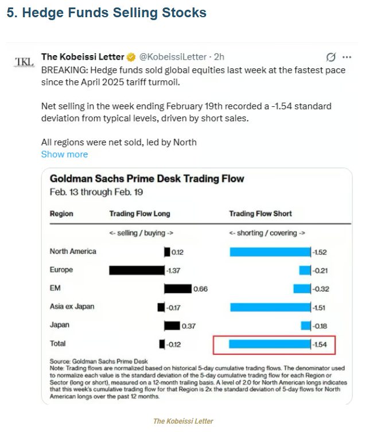Screen dimensions: 365x434
Task: Open The Kobeissi Letter account name
Action: 82,57
